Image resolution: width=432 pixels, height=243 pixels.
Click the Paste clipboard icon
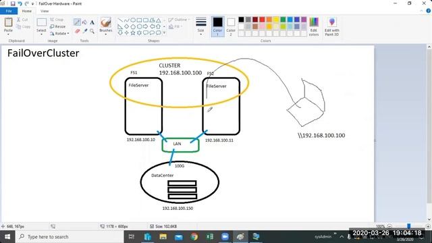[x=8, y=22]
